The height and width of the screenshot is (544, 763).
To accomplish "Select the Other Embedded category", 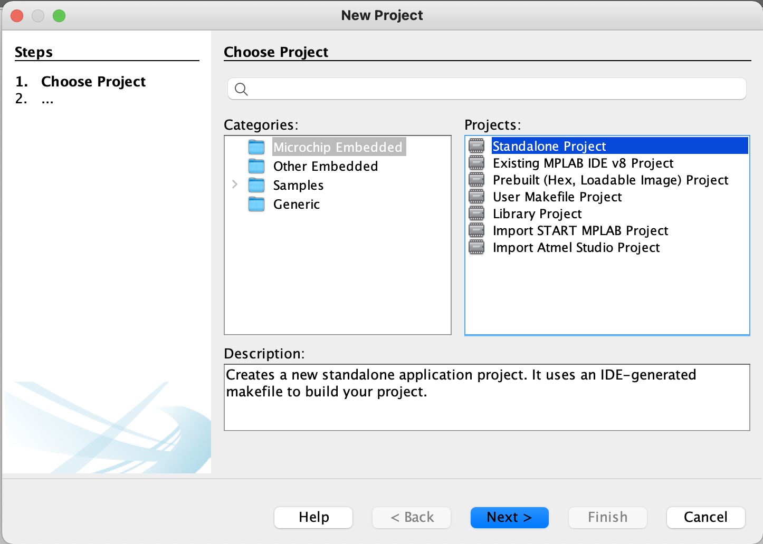I will 325,166.
